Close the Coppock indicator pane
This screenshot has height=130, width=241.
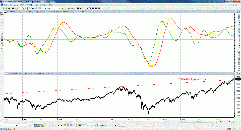(239, 12)
